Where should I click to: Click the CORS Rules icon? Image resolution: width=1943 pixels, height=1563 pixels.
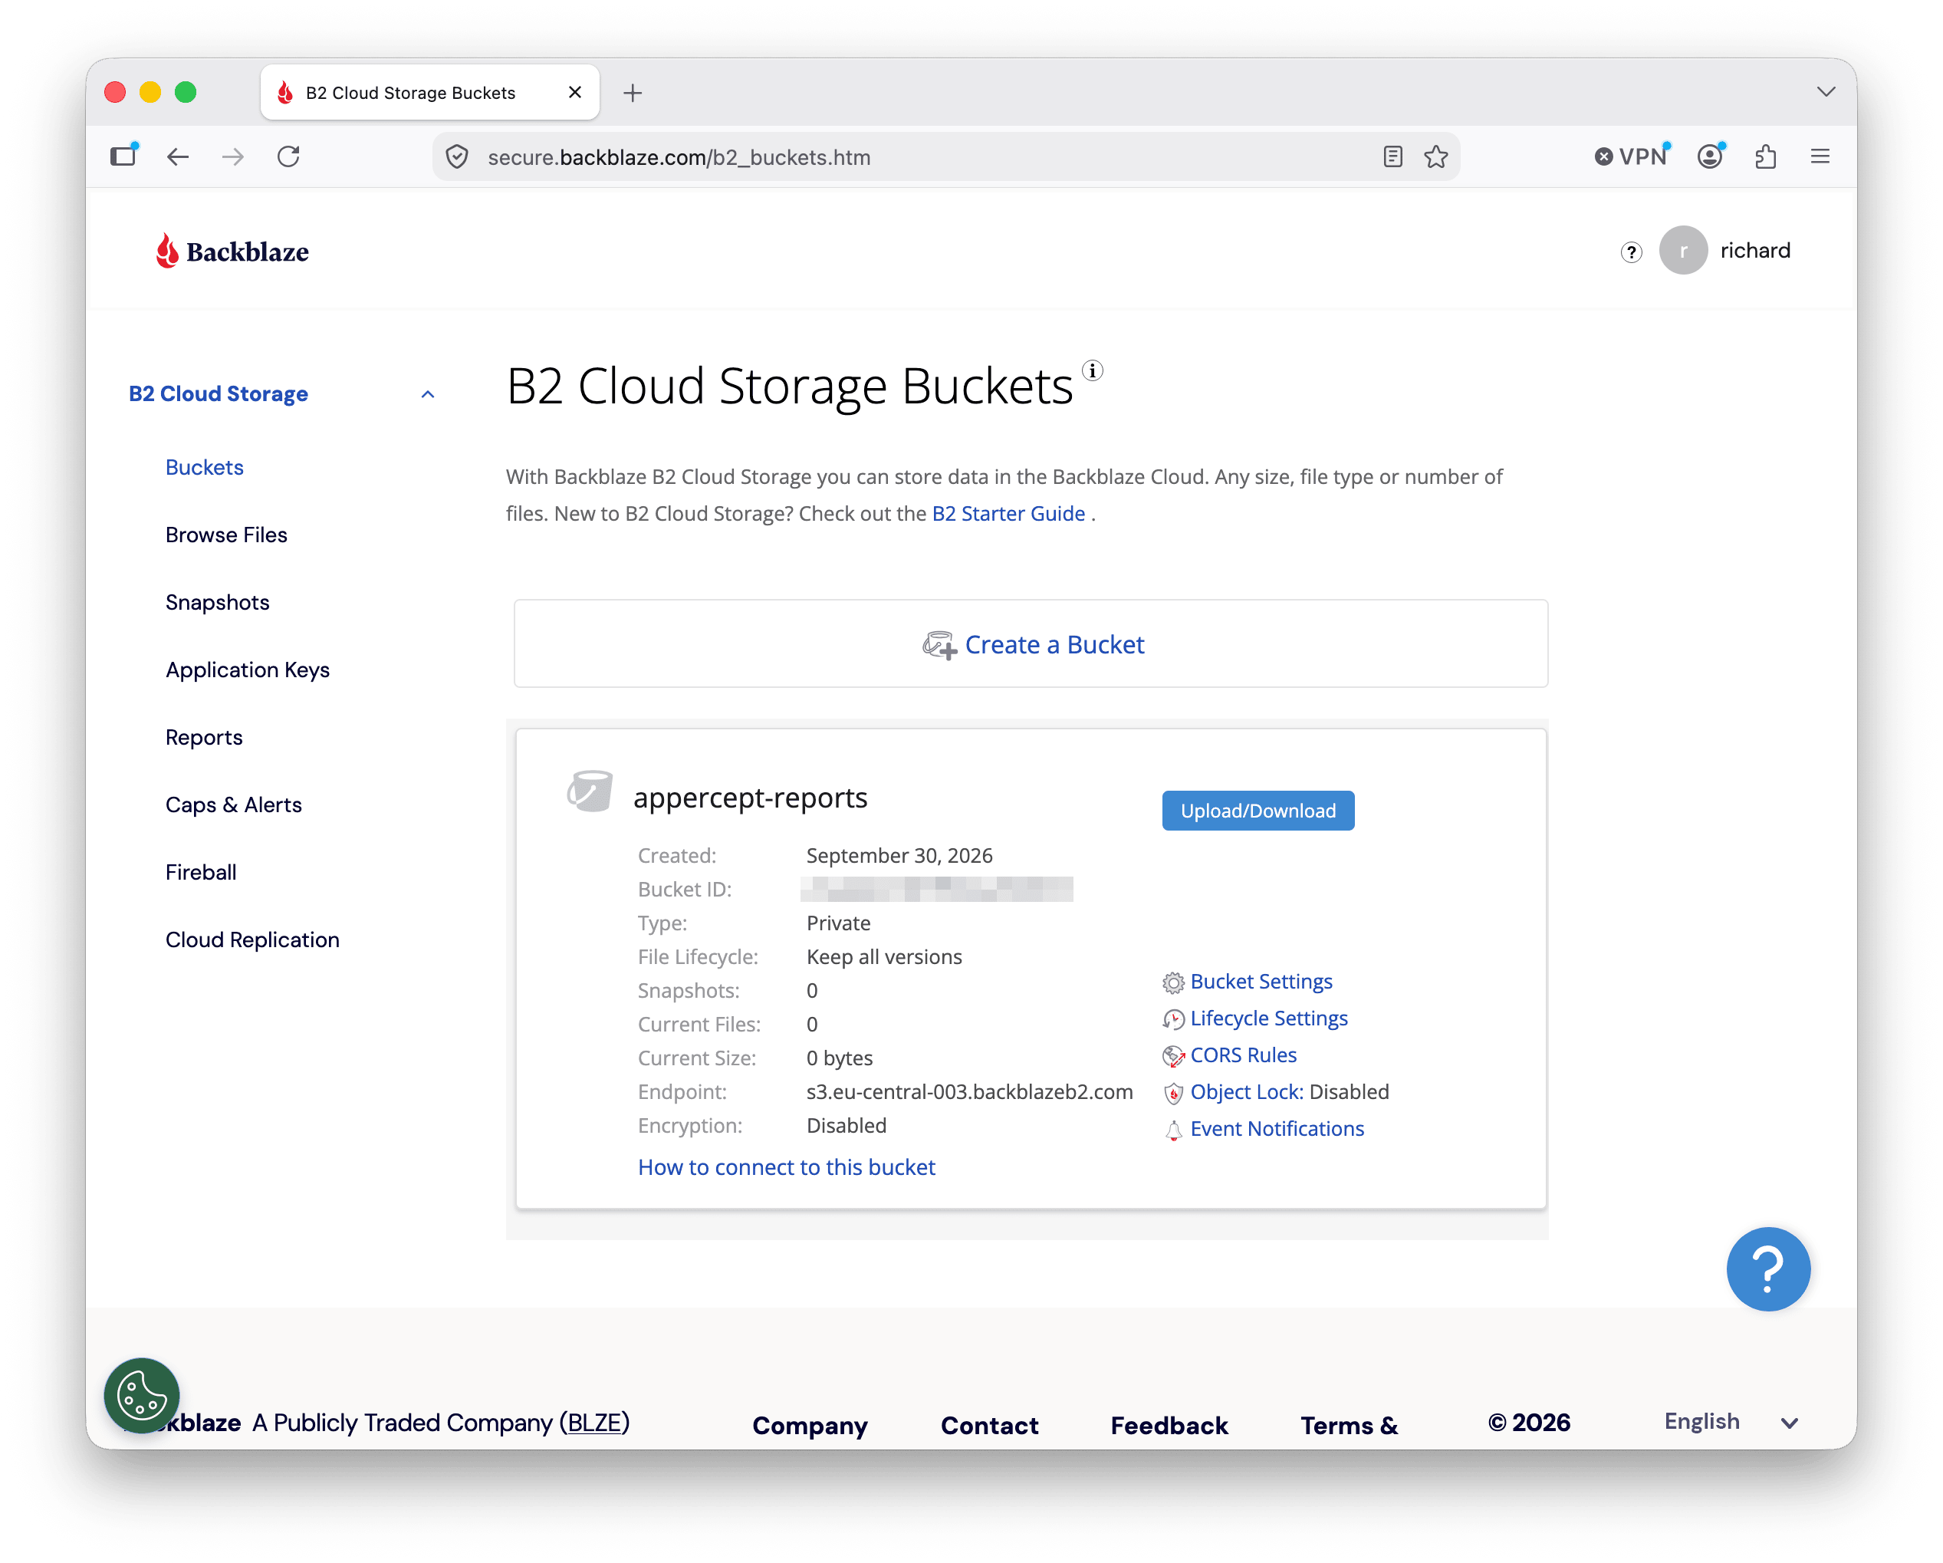coord(1173,1056)
